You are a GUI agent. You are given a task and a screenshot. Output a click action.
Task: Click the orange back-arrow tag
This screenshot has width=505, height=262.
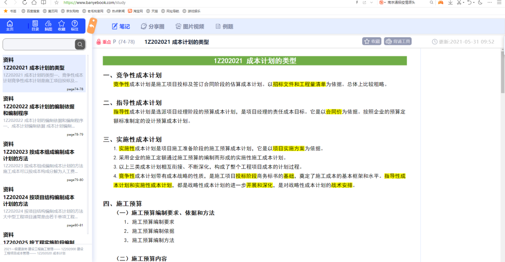click(x=92, y=26)
